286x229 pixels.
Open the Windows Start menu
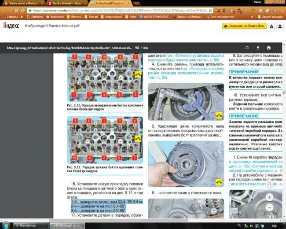click(6, 225)
